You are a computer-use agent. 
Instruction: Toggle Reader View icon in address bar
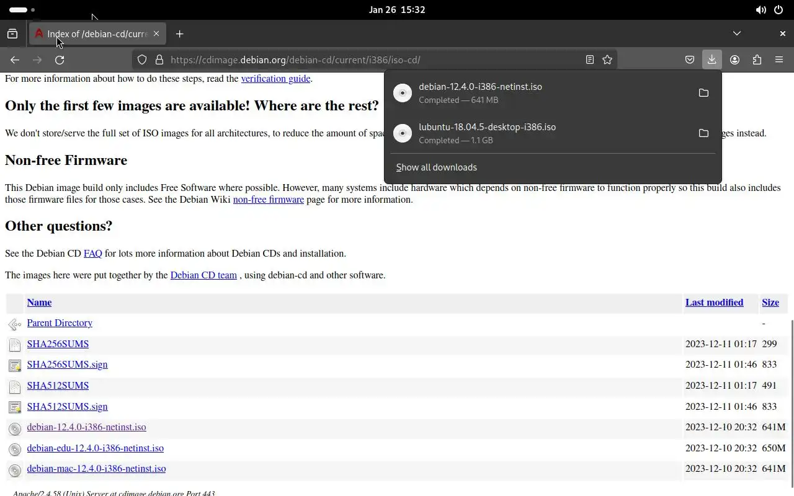click(x=590, y=60)
